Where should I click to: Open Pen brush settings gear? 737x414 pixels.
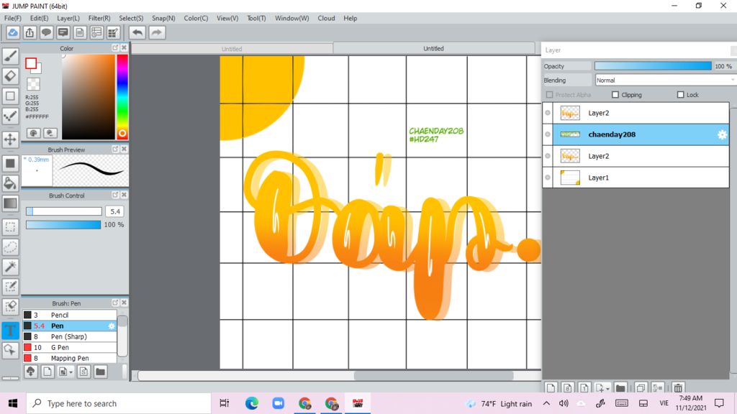click(112, 326)
